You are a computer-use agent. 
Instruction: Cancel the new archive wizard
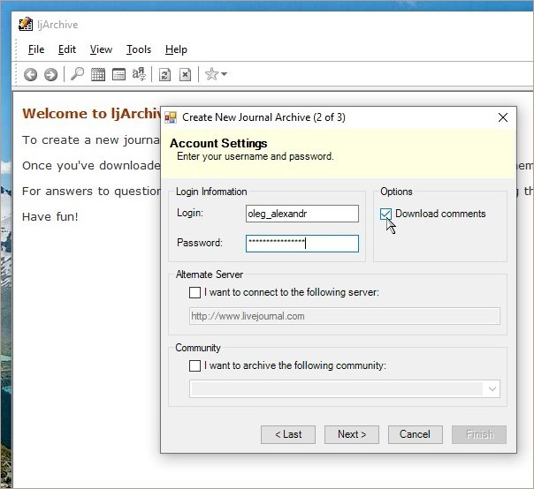(x=416, y=434)
